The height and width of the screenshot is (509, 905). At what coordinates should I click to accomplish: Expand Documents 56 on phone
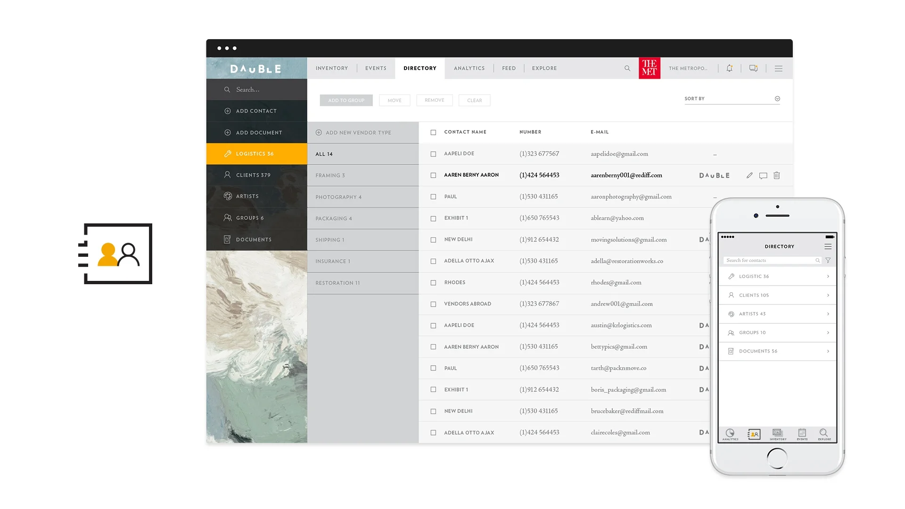[778, 351]
